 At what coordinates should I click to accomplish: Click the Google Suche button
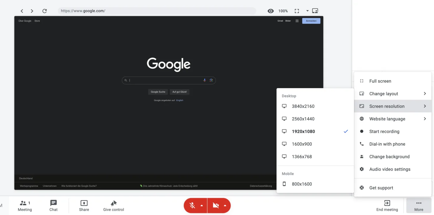[158, 92]
